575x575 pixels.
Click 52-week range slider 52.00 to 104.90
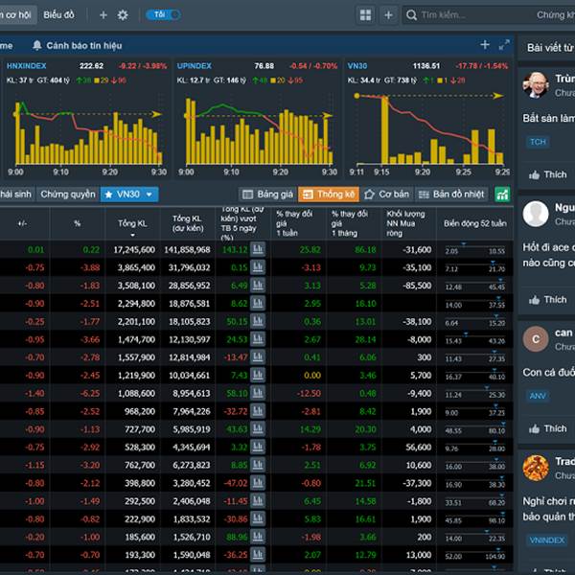[475, 554]
